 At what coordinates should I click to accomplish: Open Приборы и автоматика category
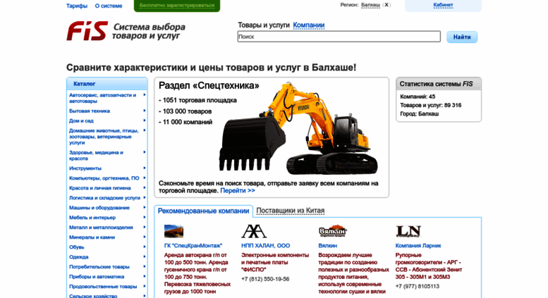pyautogui.click(x=97, y=277)
